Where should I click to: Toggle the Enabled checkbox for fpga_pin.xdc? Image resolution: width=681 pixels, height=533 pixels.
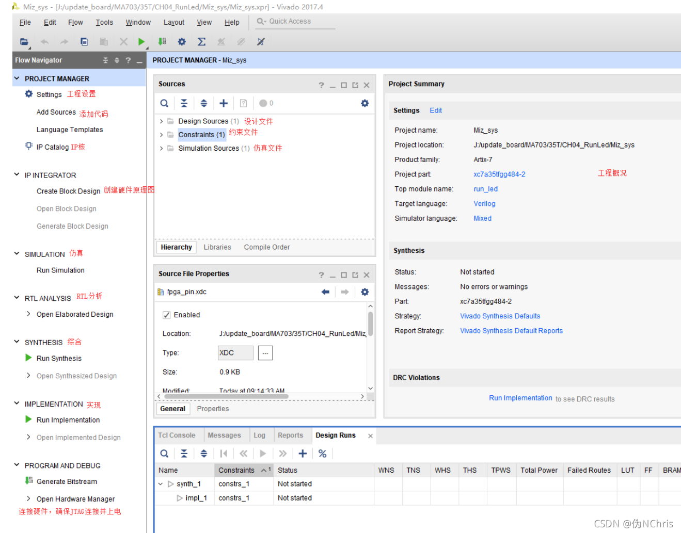(167, 315)
